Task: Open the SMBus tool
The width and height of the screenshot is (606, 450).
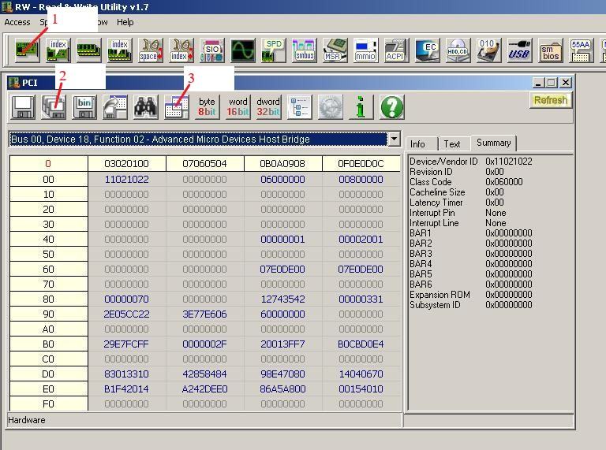Action: tap(305, 50)
